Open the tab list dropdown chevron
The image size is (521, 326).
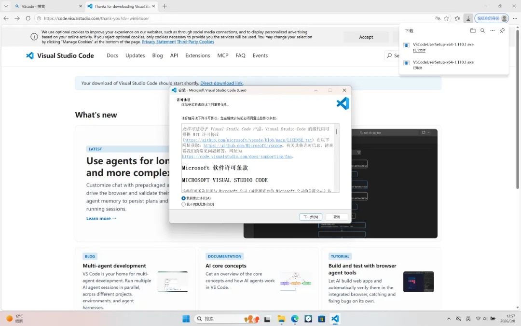pos(6,6)
